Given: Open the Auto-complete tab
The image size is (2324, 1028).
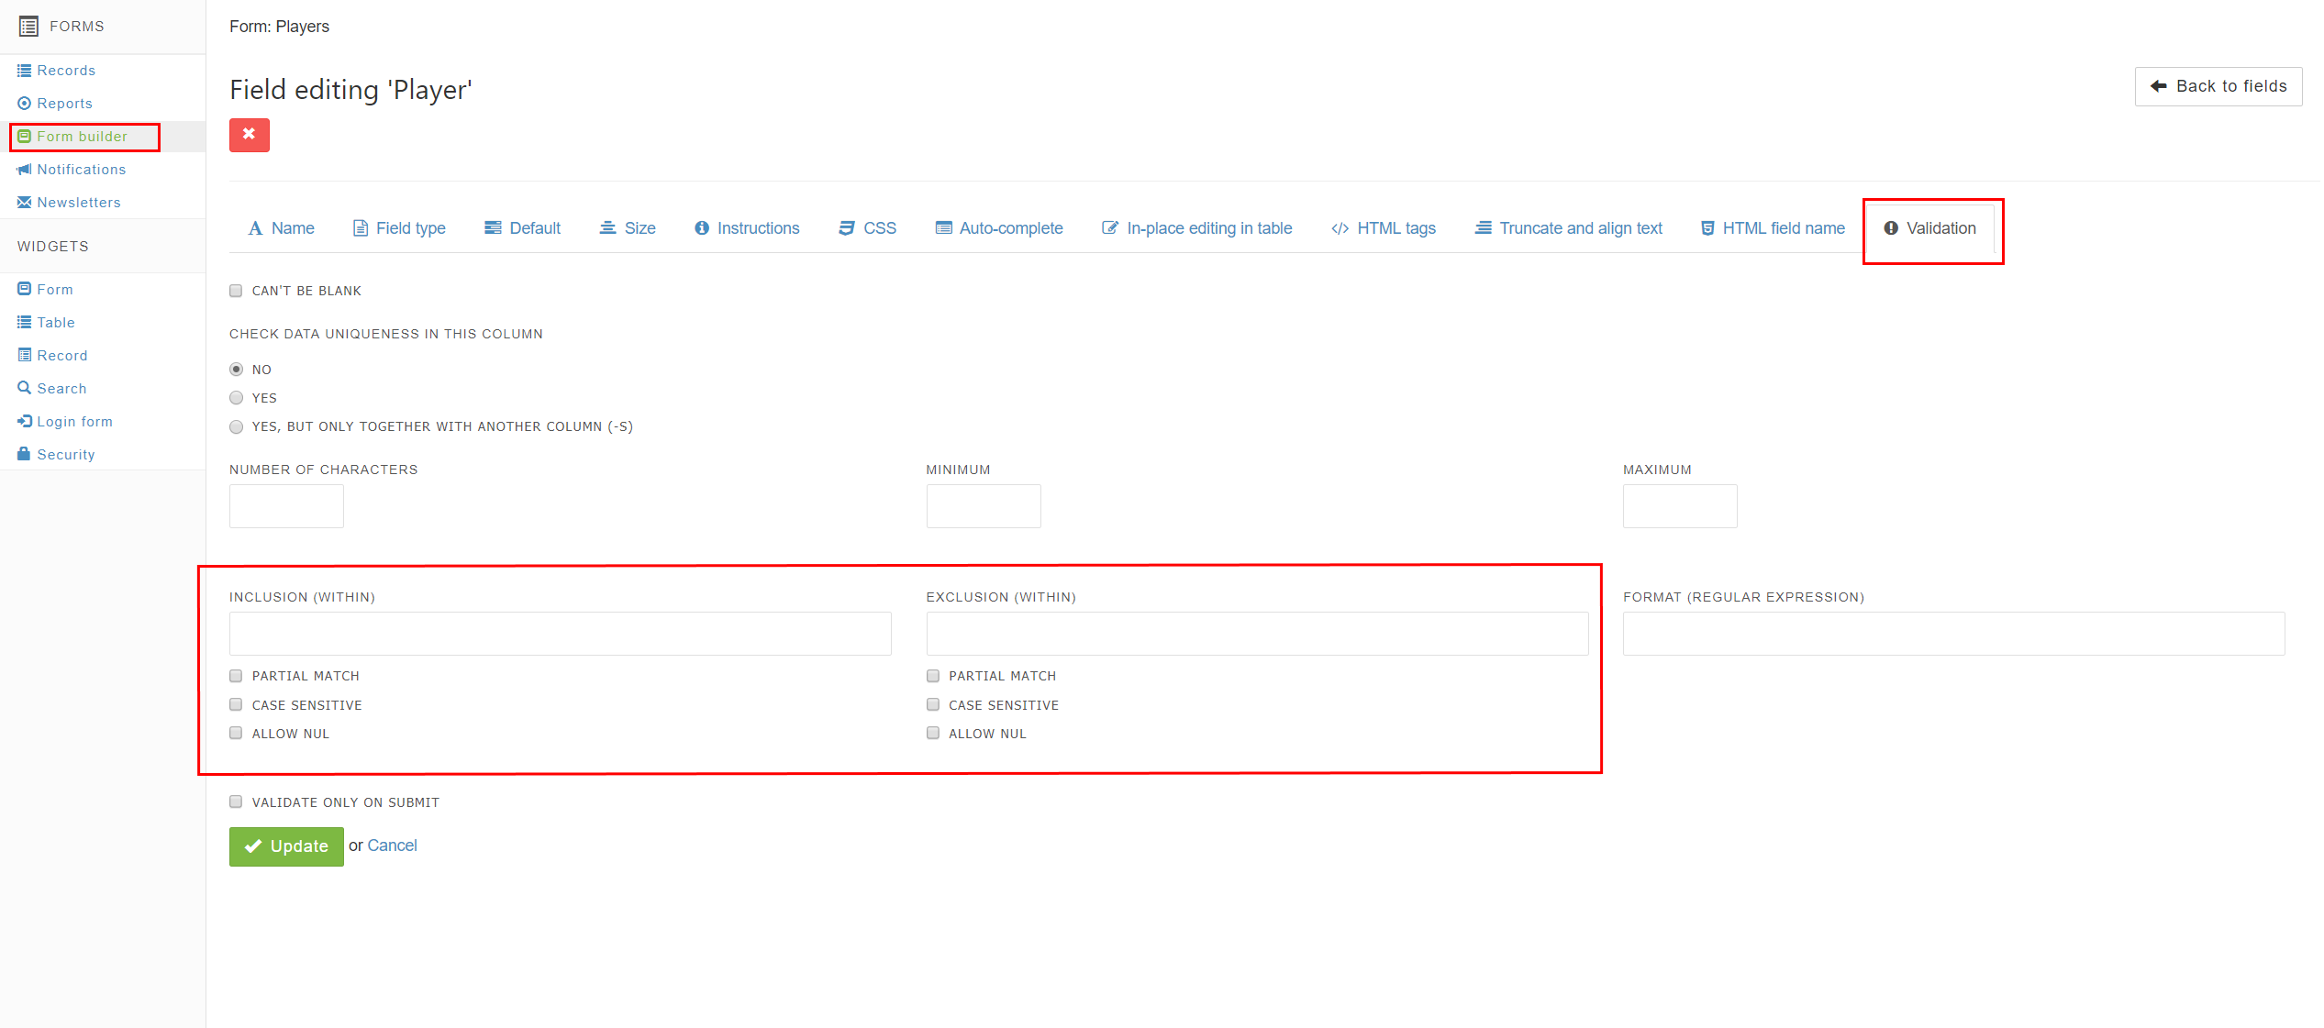Looking at the screenshot, I should [x=999, y=228].
